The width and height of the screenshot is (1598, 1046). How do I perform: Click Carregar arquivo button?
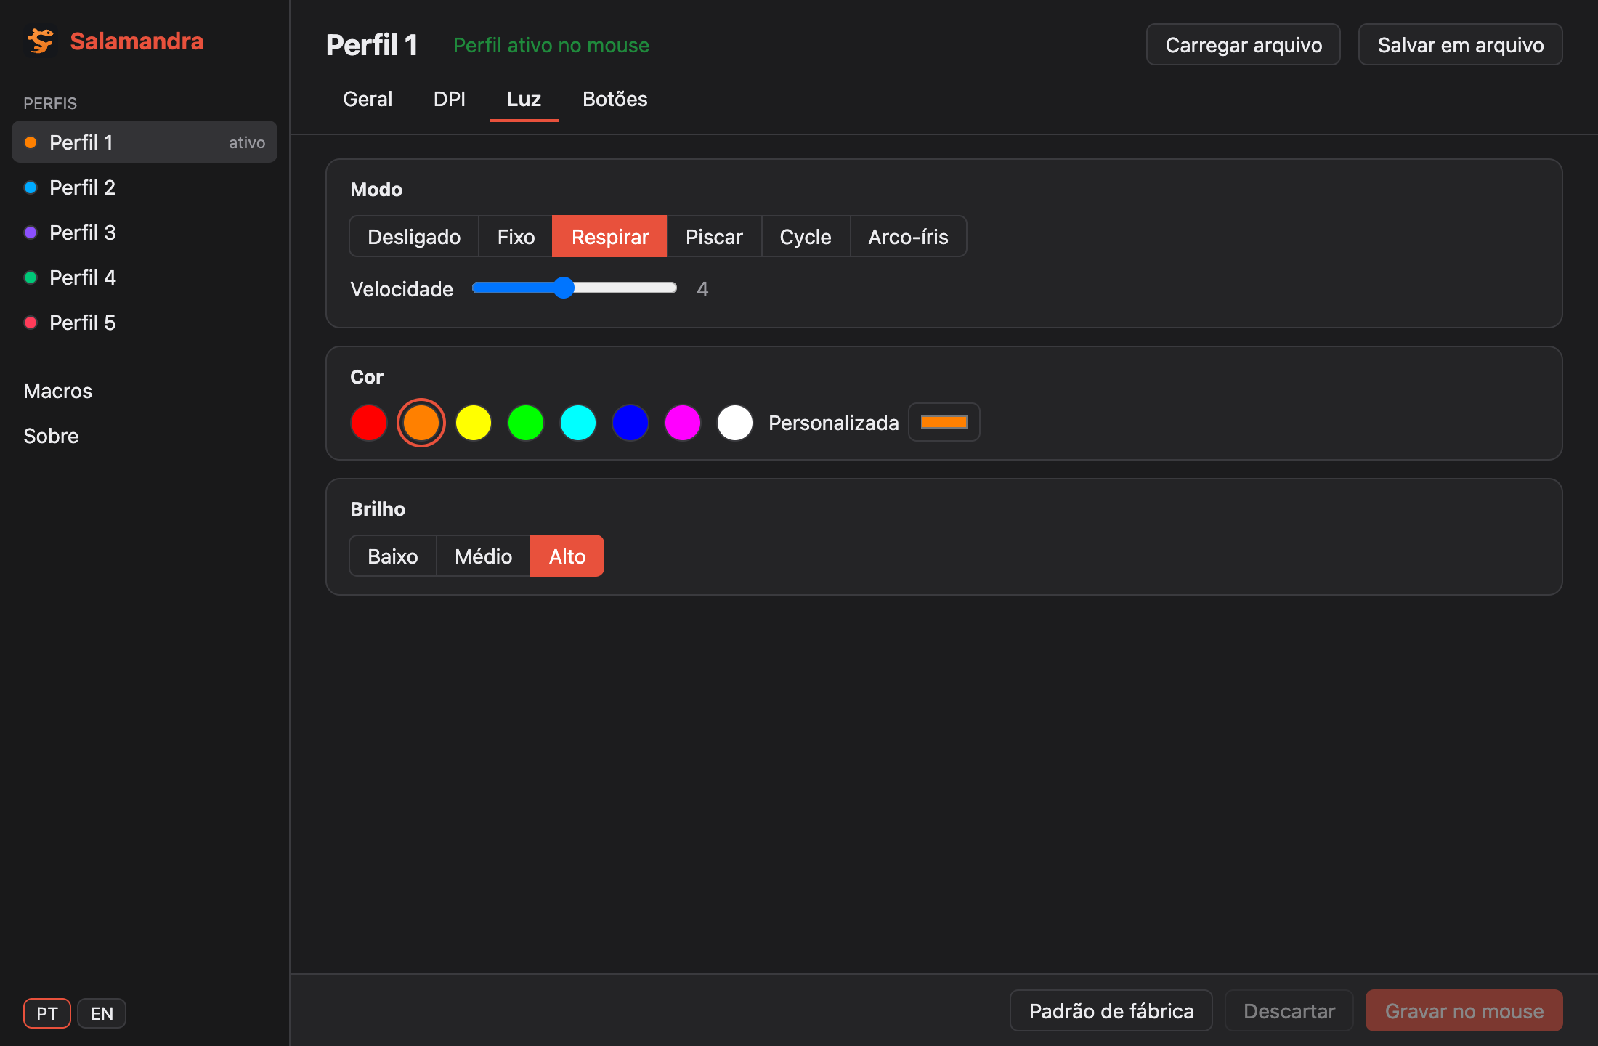tap(1244, 45)
